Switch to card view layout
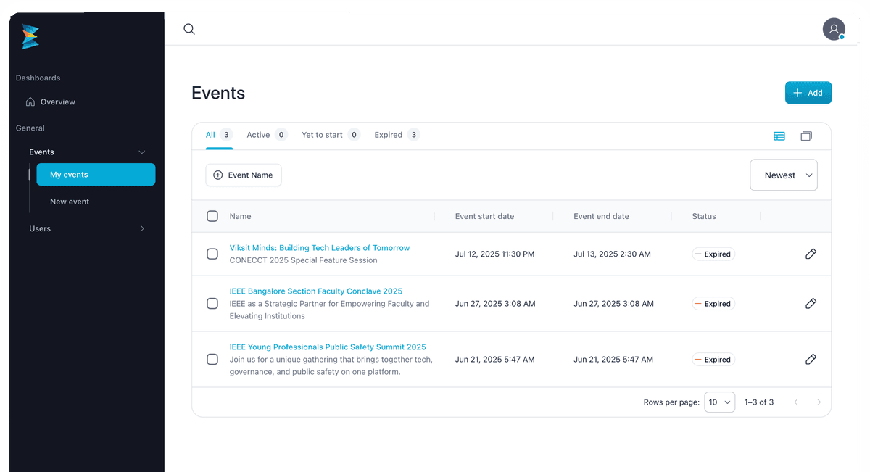This screenshot has height=472, width=870. (806, 136)
